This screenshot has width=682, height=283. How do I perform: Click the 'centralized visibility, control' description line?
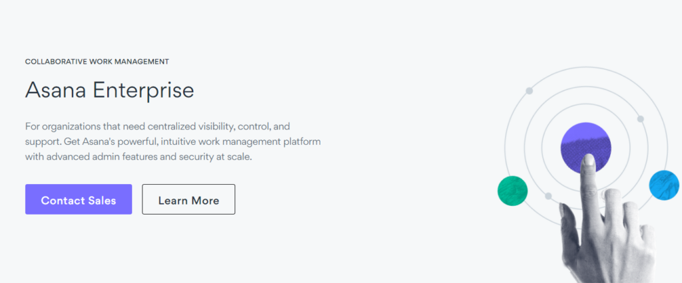(x=157, y=127)
